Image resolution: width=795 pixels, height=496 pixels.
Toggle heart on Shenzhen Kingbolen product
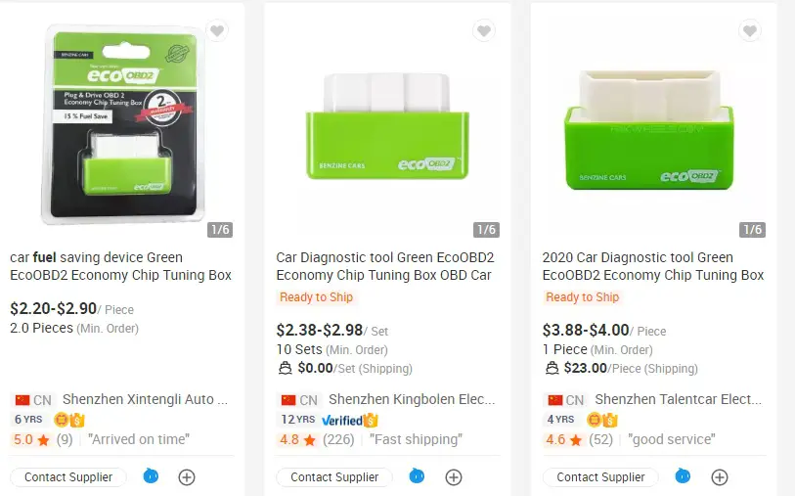(484, 31)
